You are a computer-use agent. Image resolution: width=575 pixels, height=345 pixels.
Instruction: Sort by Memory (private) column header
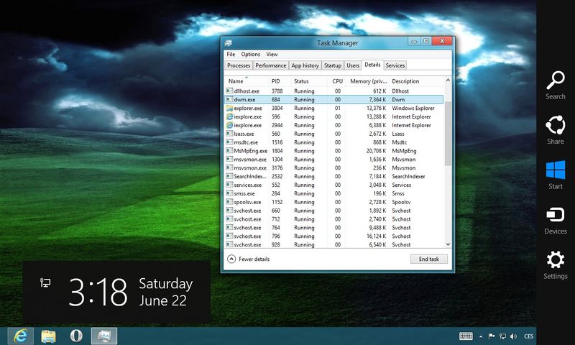(367, 81)
